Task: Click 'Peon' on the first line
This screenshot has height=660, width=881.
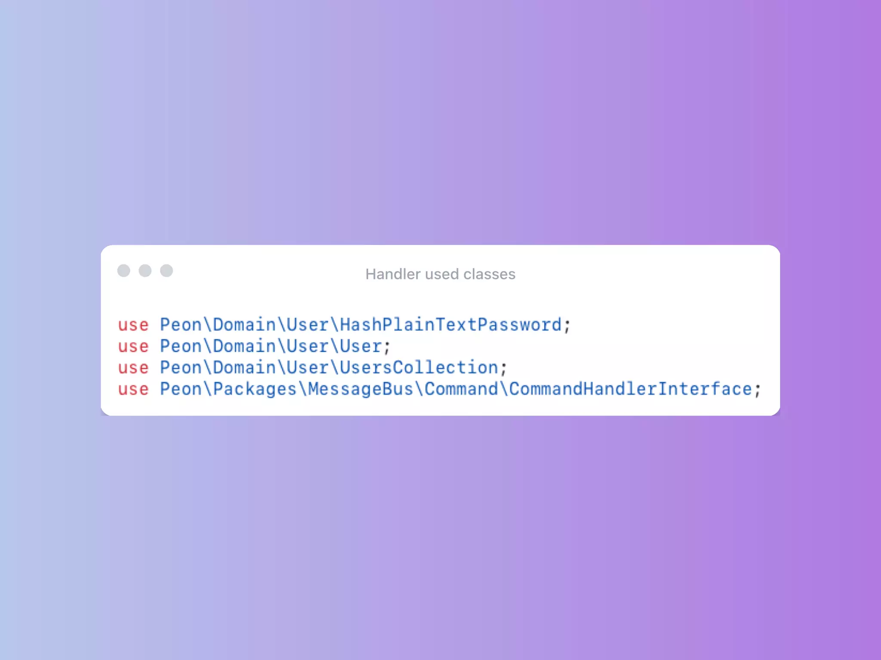Action: click(181, 324)
